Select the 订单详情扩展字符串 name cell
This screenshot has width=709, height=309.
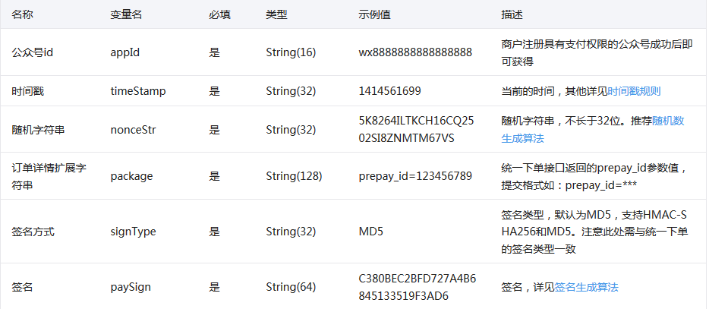click(x=49, y=176)
